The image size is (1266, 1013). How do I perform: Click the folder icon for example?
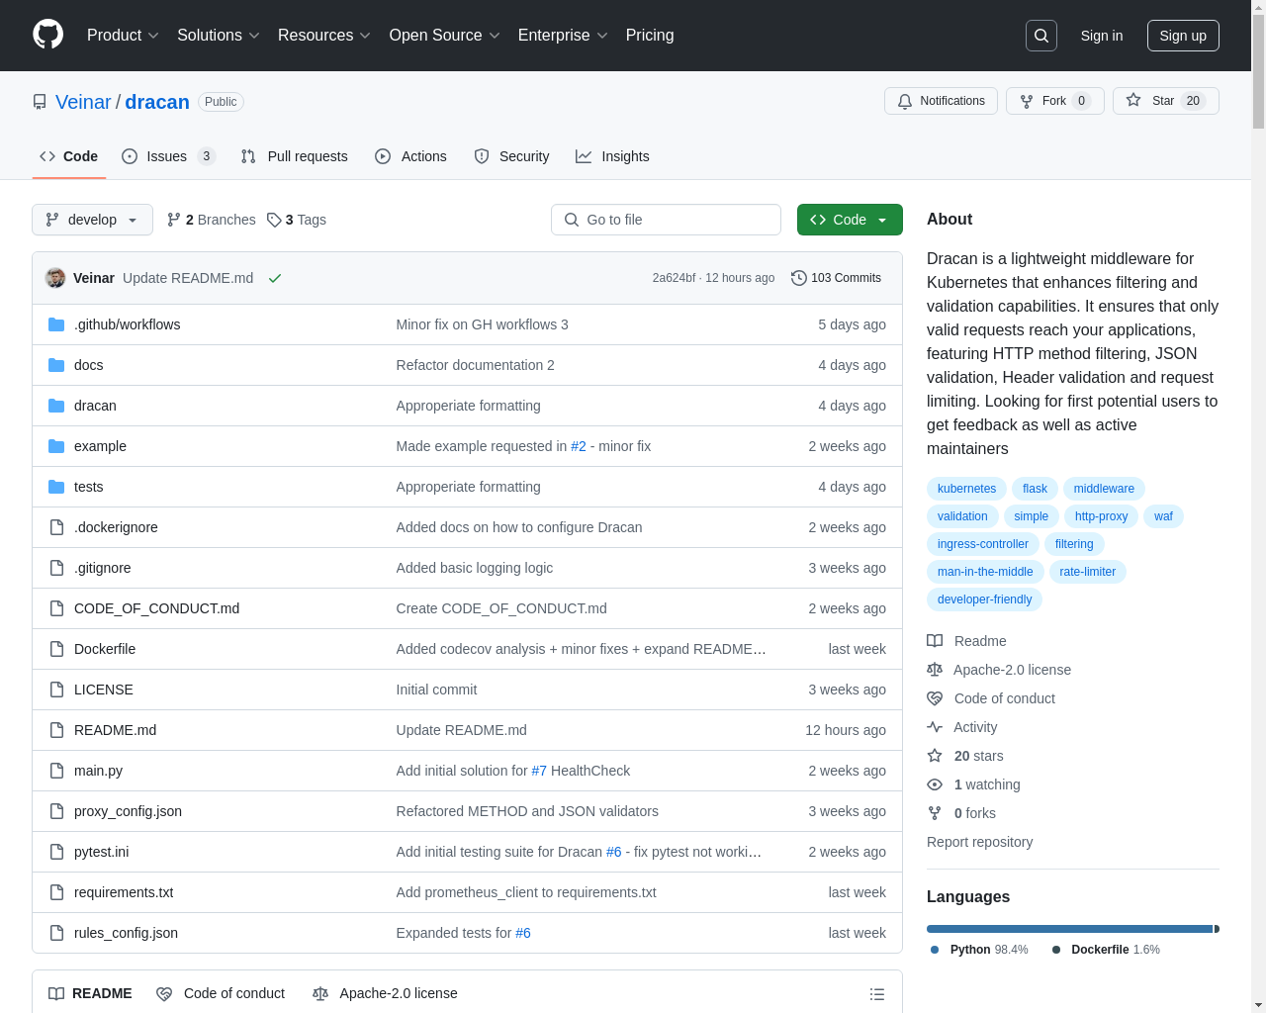click(x=56, y=446)
